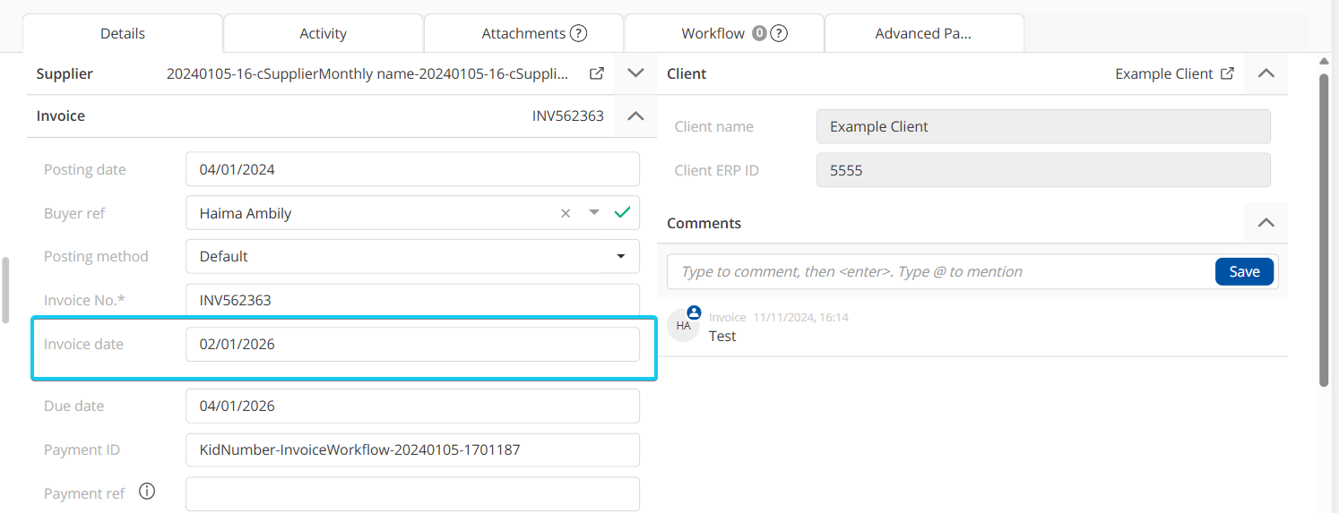Image resolution: width=1339 pixels, height=513 pixels.
Task: Click the Payment ref info icon
Action: click(147, 492)
